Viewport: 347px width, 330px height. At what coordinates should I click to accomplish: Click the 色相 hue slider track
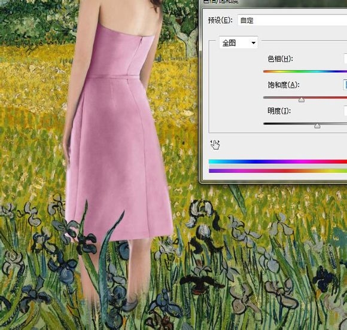coord(305,72)
